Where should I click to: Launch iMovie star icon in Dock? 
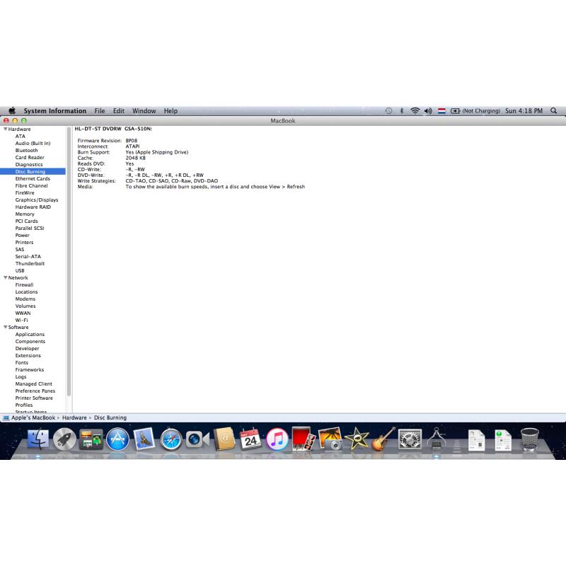point(357,439)
